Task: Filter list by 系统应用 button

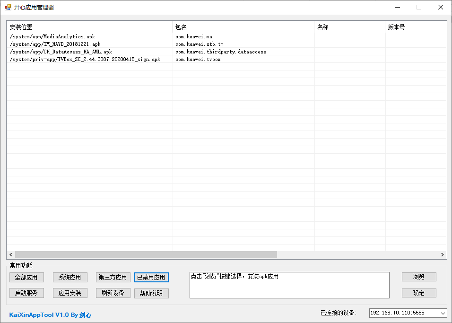Action: pos(70,277)
